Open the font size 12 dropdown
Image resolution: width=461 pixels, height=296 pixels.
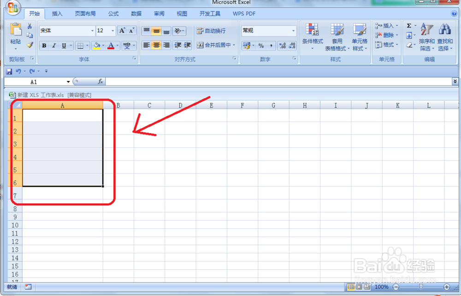click(112, 31)
